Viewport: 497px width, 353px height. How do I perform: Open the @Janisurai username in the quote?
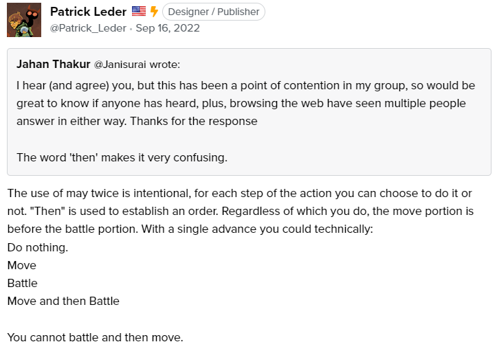click(x=120, y=65)
